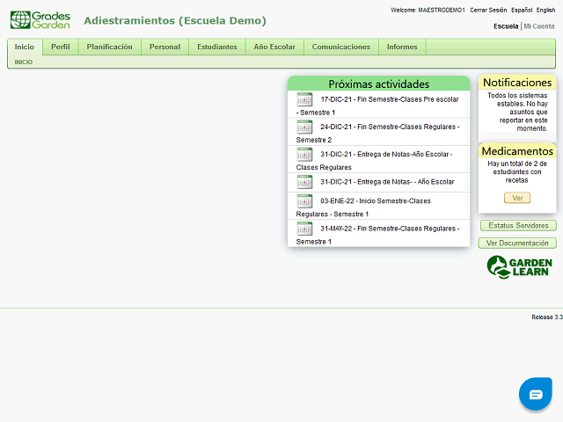
Task: Click calendar icon for 31-MAY-22 activity
Action: (304, 229)
